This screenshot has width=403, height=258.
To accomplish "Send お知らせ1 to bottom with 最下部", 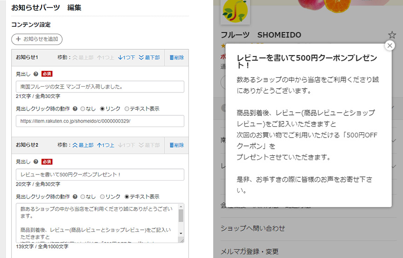I will pos(149,58).
